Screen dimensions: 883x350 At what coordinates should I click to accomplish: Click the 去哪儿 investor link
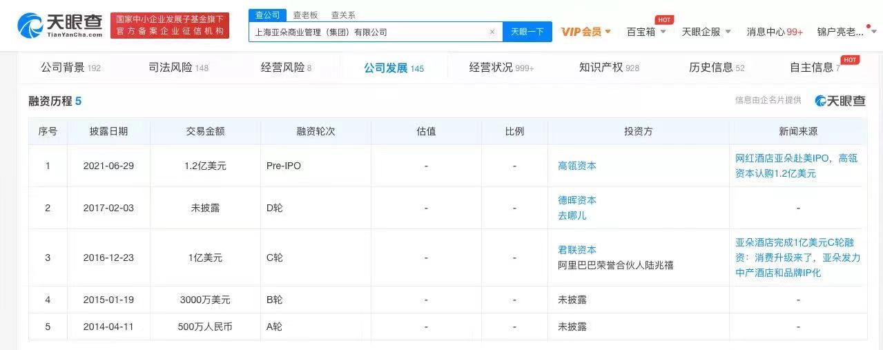pos(572,215)
